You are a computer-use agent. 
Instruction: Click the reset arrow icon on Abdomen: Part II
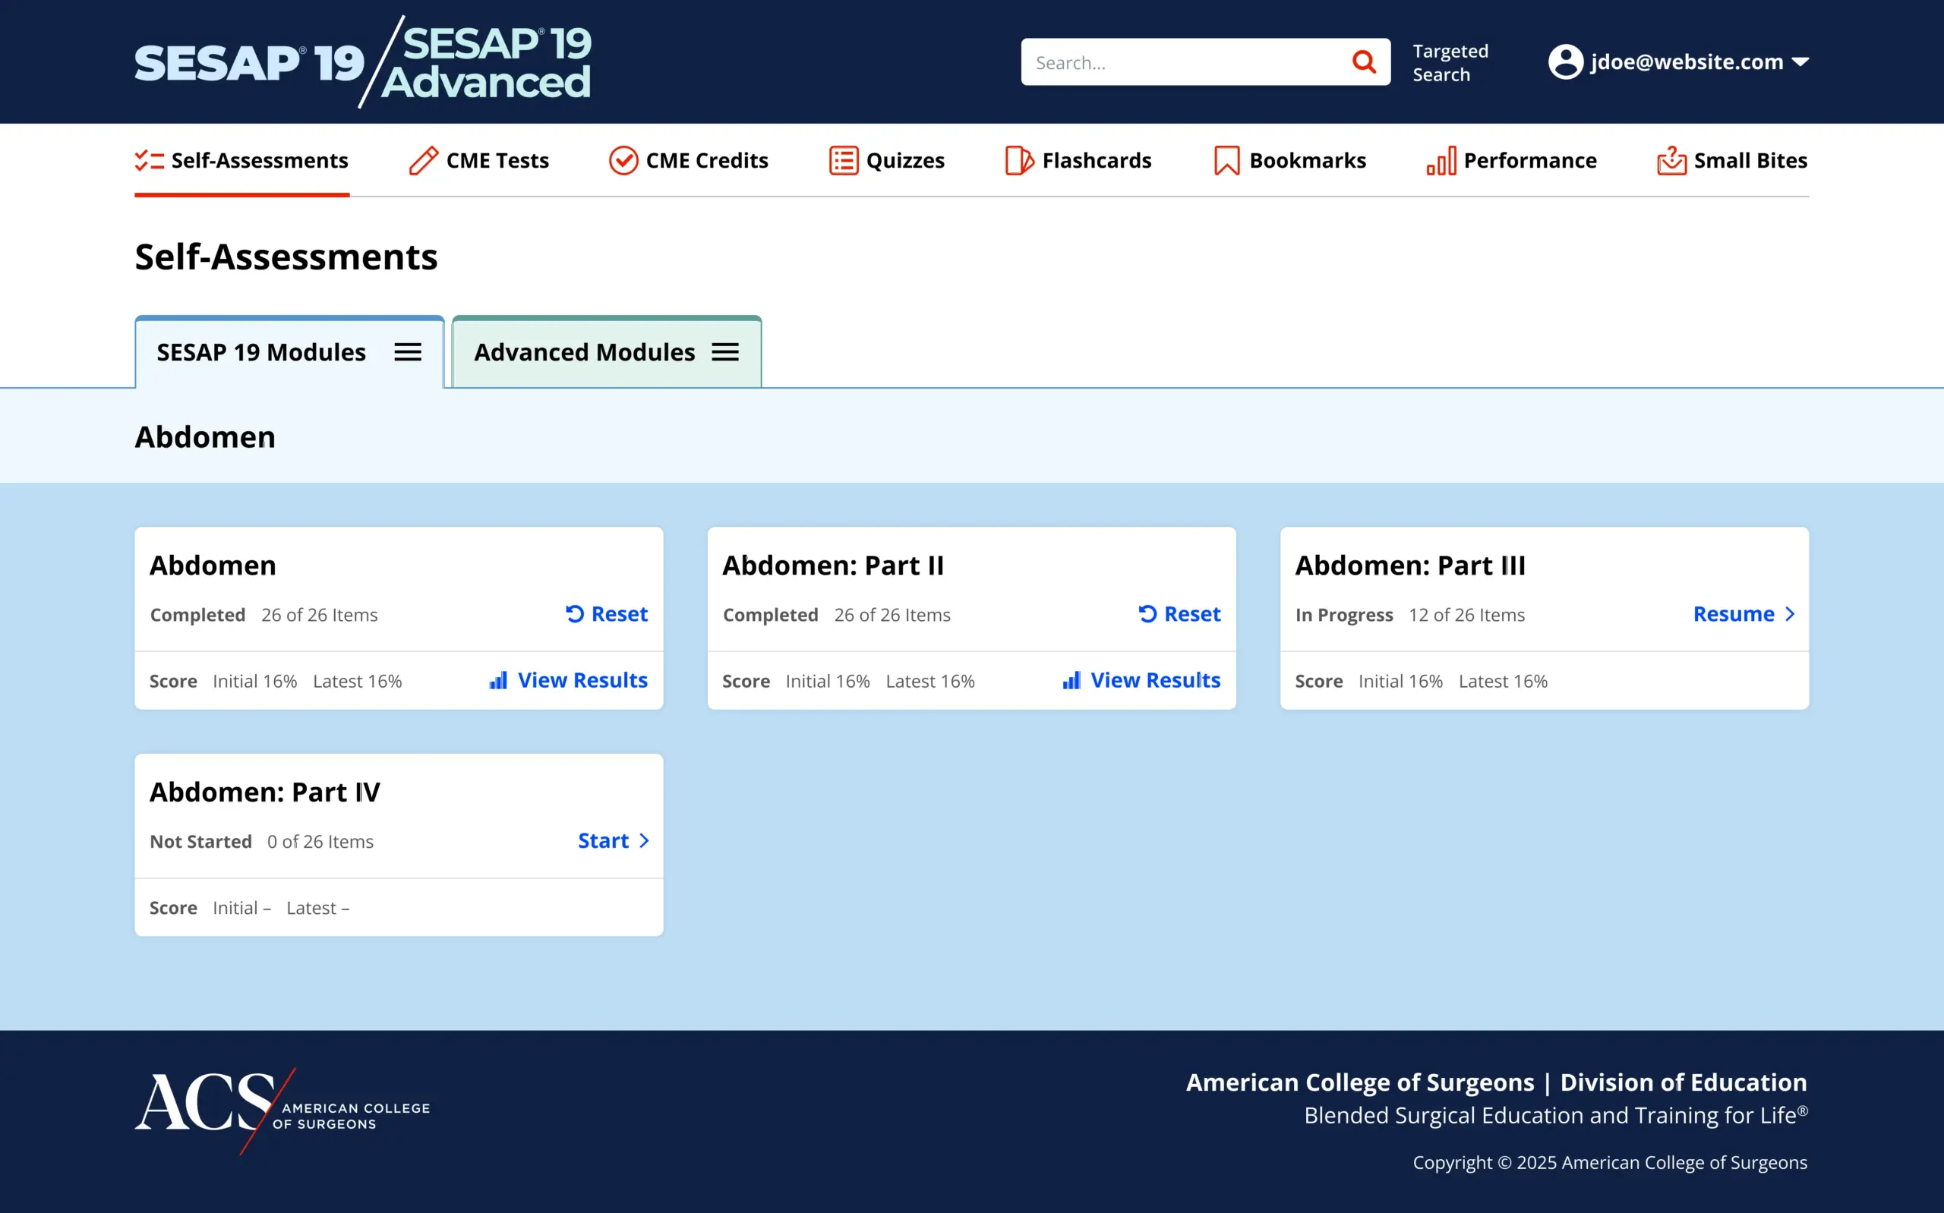1147,614
